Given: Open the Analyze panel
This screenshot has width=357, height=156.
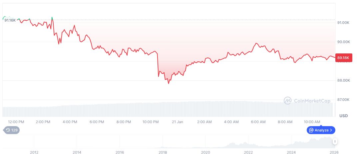Looking at the screenshot, I should [x=321, y=130].
